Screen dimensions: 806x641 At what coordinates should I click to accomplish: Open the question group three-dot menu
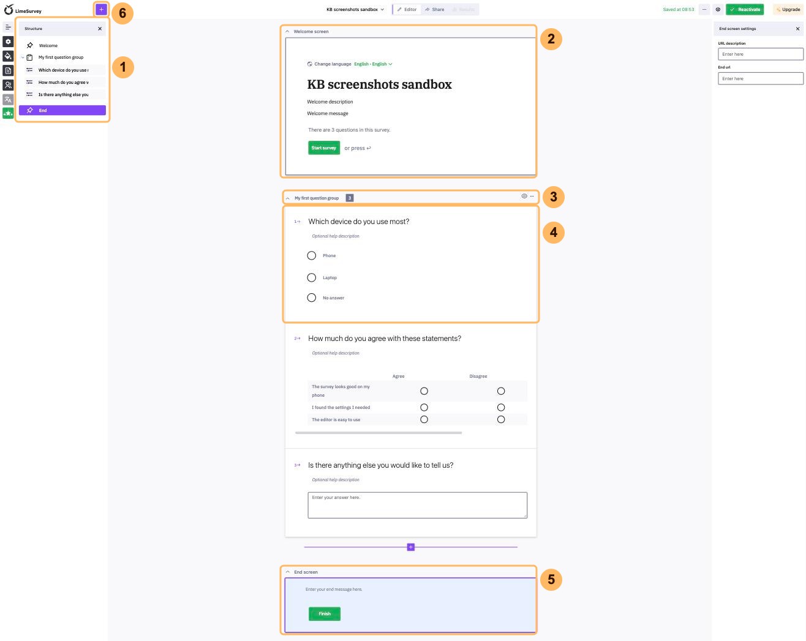coord(532,196)
